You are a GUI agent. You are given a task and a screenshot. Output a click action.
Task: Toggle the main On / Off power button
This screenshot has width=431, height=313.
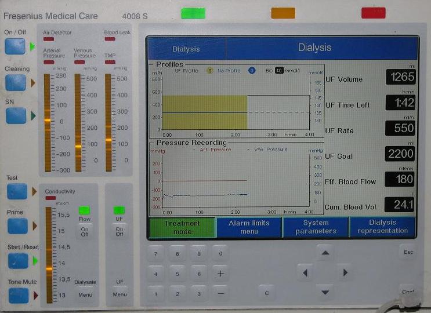tap(15, 46)
